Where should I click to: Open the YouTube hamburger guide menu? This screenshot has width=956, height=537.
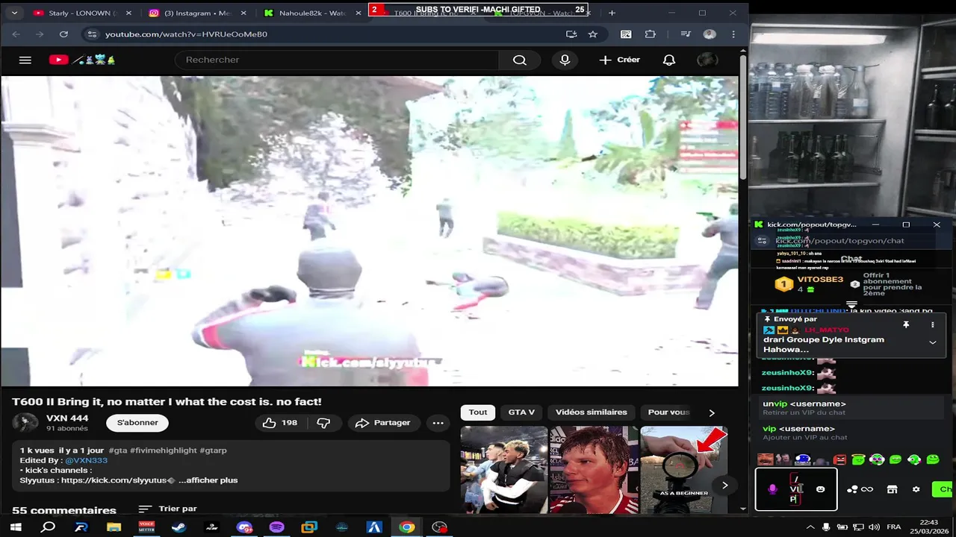25,60
